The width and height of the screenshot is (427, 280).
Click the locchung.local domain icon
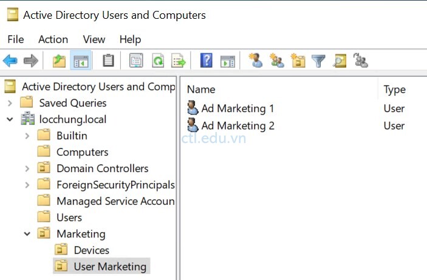(x=28, y=119)
